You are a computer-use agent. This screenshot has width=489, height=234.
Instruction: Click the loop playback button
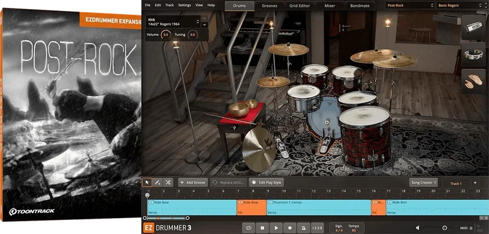249,228
